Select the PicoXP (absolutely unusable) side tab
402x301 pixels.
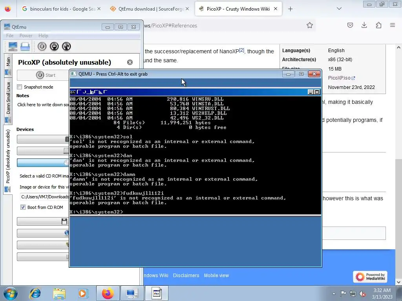tap(8, 160)
